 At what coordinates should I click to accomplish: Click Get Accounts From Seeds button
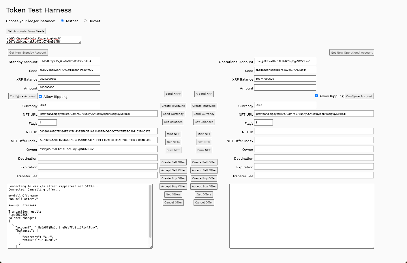tap(26, 31)
